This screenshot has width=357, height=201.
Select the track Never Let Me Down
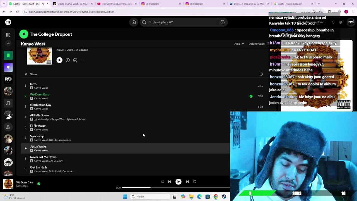tap(43, 157)
